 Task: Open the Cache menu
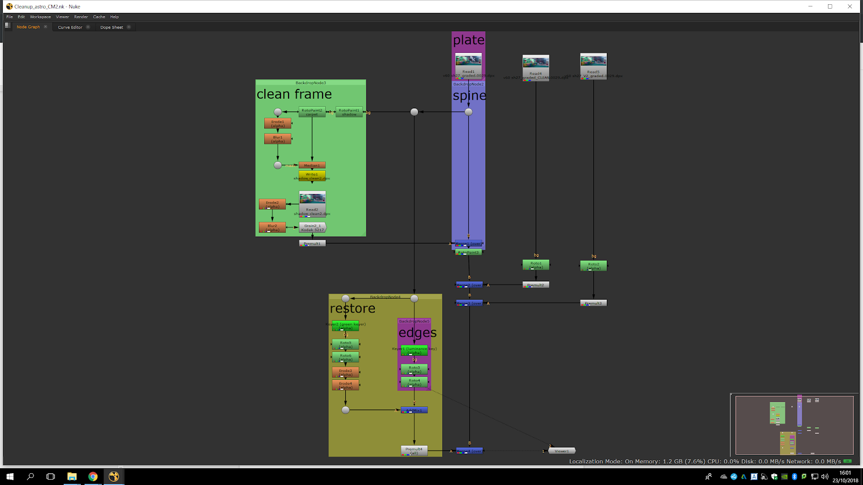coord(99,17)
